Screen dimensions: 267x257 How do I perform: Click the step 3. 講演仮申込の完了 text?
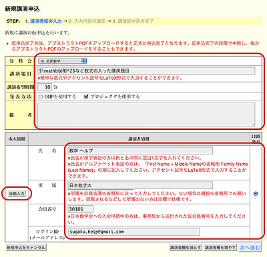(x=133, y=21)
